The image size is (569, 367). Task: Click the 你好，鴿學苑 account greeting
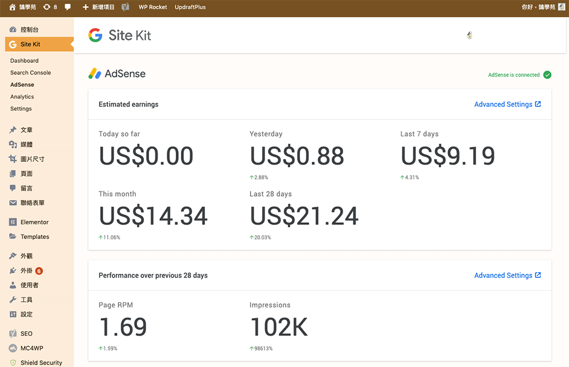pyautogui.click(x=538, y=7)
